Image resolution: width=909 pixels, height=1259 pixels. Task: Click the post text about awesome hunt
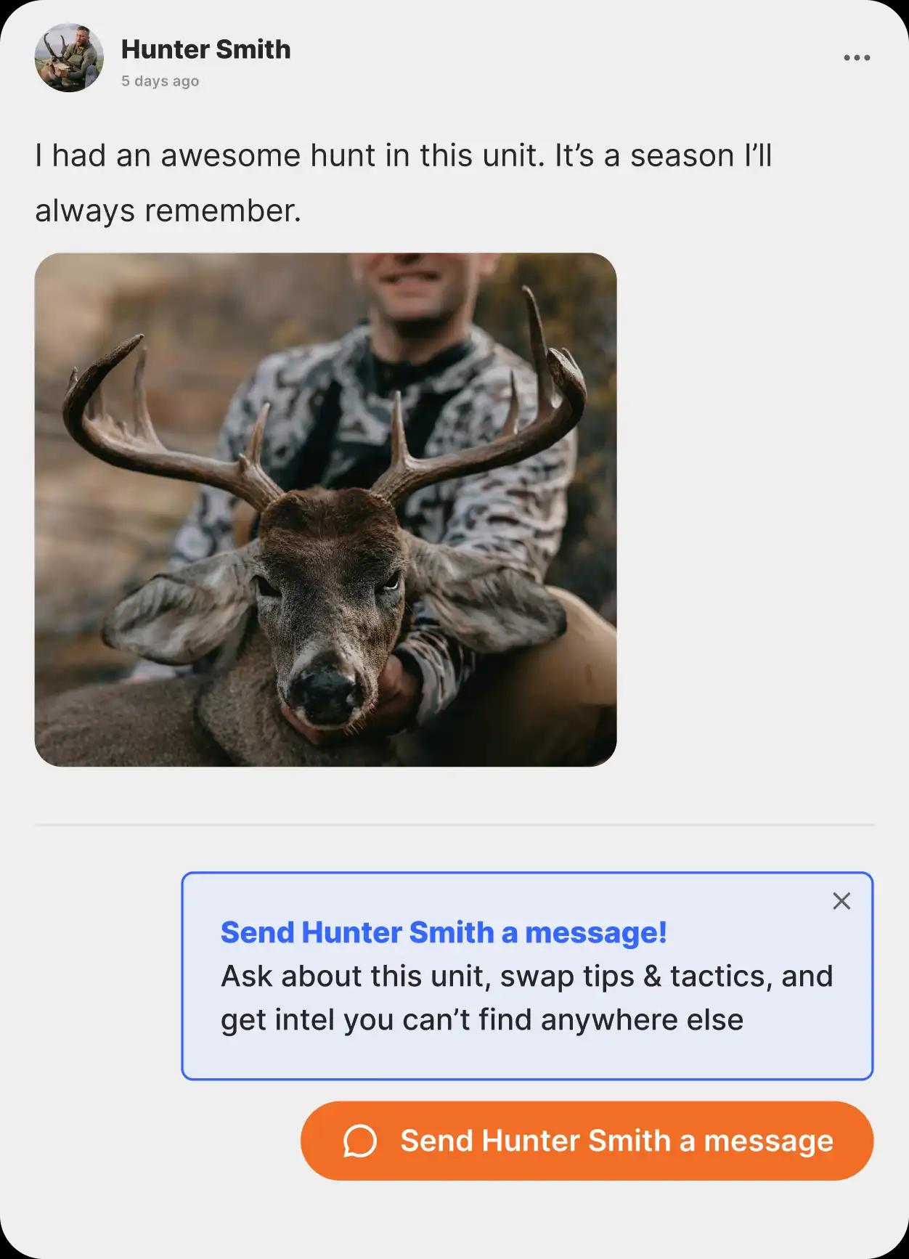click(x=403, y=183)
